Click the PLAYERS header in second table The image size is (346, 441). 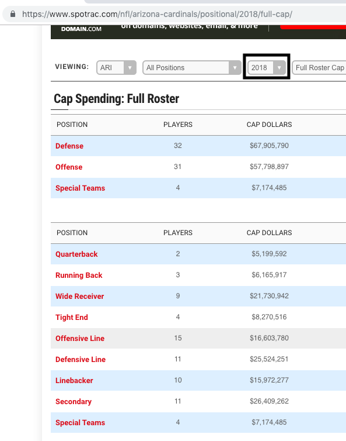click(178, 233)
